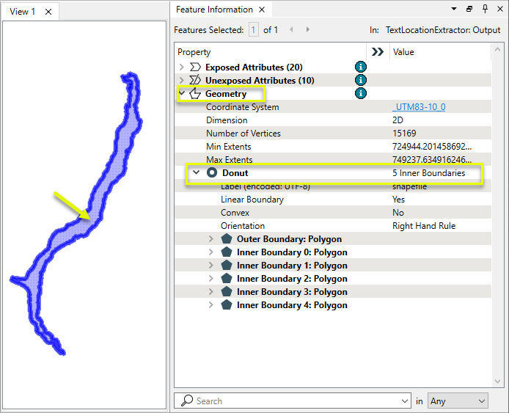Expand the Exposed Attributes (20) group
This screenshot has height=413, width=509.
pyautogui.click(x=182, y=67)
